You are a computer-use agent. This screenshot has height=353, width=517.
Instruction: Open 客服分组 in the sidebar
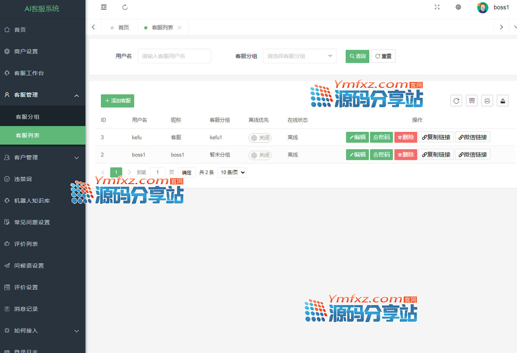[28, 117]
